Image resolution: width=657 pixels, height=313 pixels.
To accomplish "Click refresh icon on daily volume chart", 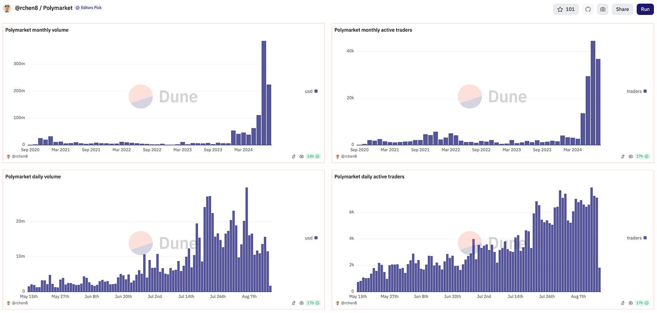I will (294, 303).
